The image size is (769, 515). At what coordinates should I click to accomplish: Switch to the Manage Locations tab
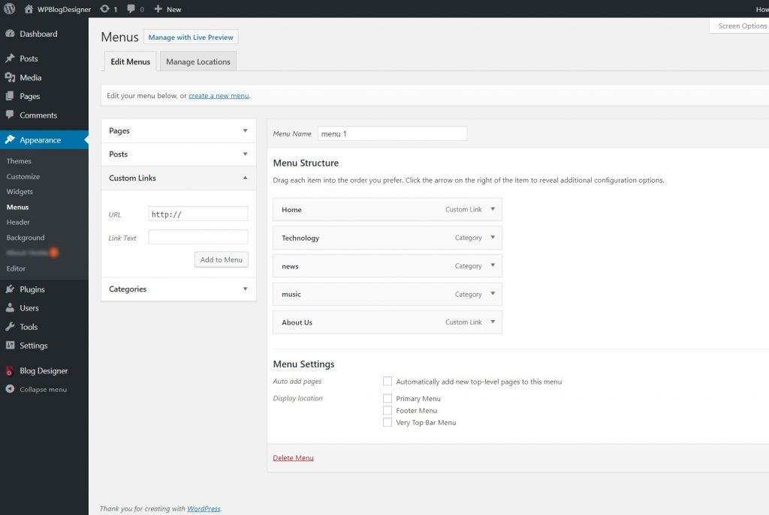pos(198,61)
